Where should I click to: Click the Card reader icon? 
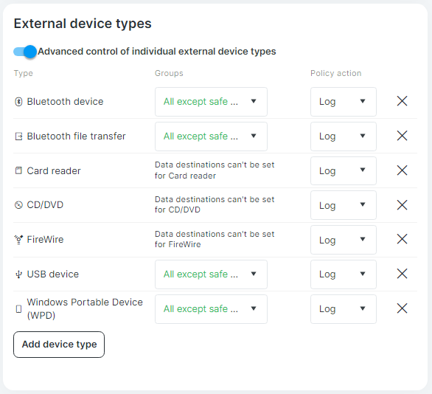point(18,170)
